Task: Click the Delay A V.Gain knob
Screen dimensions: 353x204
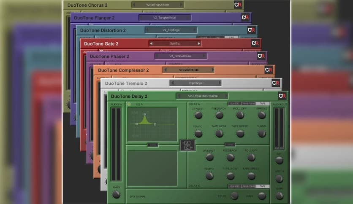Action: 262,134
